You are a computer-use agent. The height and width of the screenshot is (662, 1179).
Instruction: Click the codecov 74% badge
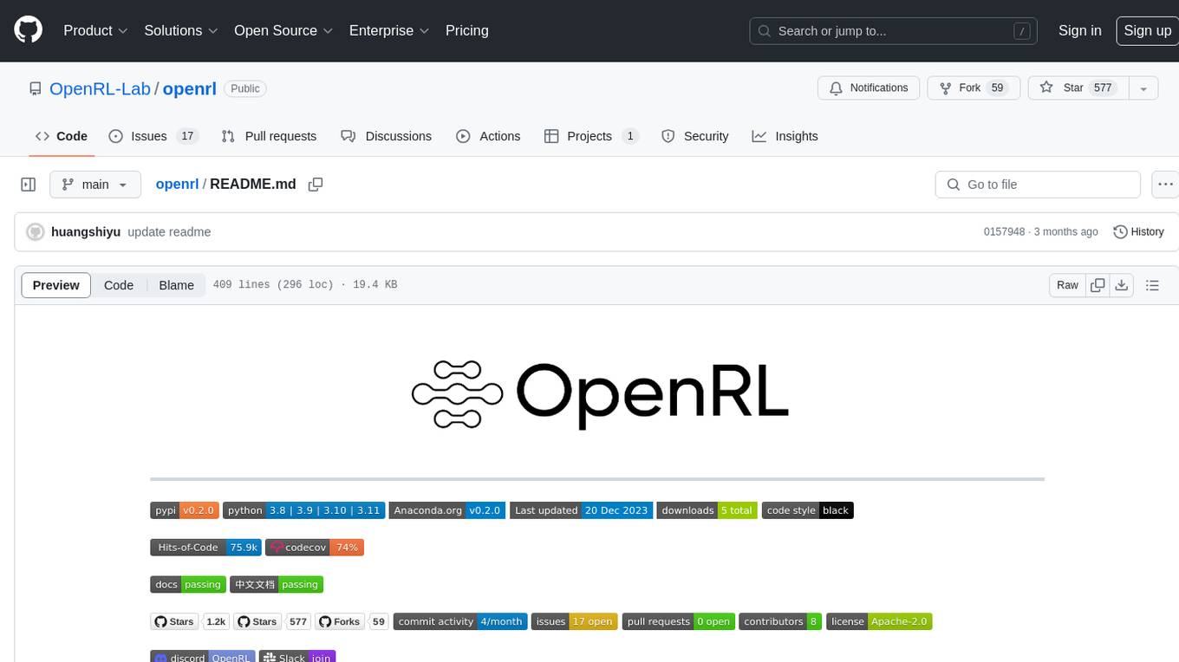click(315, 548)
